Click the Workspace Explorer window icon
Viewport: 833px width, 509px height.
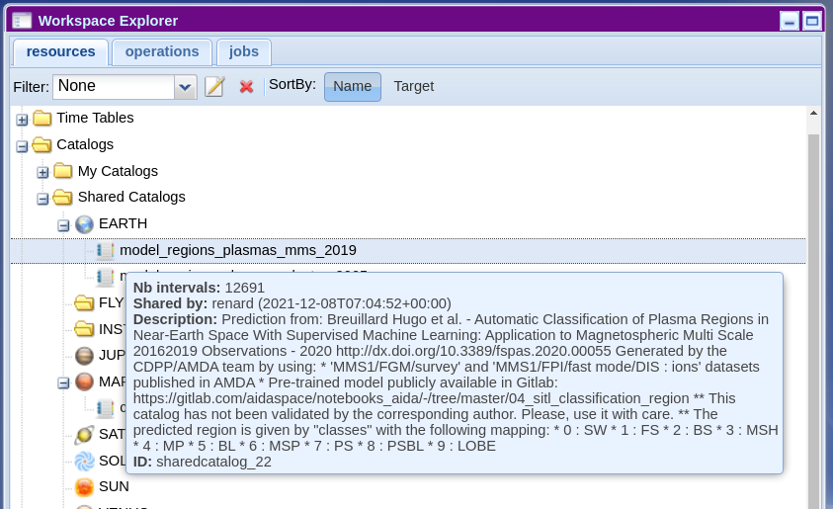22,20
